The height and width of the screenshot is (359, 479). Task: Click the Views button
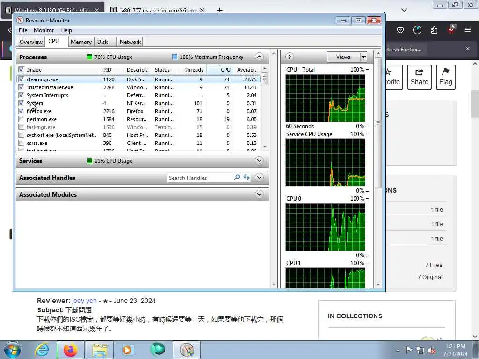(x=343, y=57)
